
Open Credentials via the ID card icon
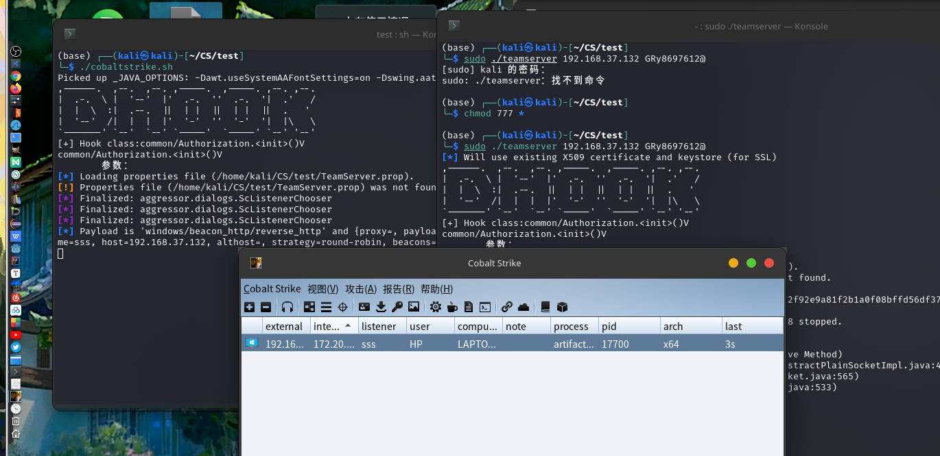[364, 307]
